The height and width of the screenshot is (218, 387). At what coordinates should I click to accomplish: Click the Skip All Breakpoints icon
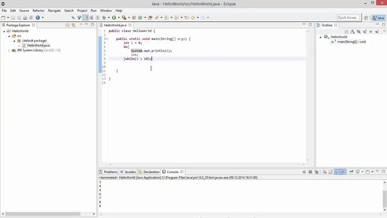73,18
